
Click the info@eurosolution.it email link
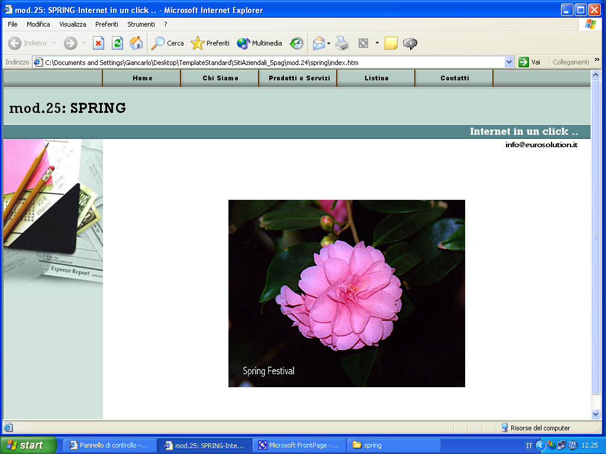coord(541,145)
